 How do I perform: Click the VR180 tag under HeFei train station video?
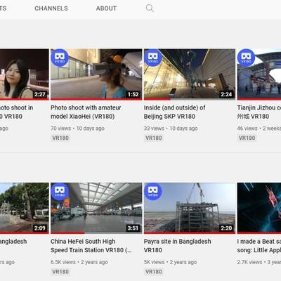tap(60, 272)
